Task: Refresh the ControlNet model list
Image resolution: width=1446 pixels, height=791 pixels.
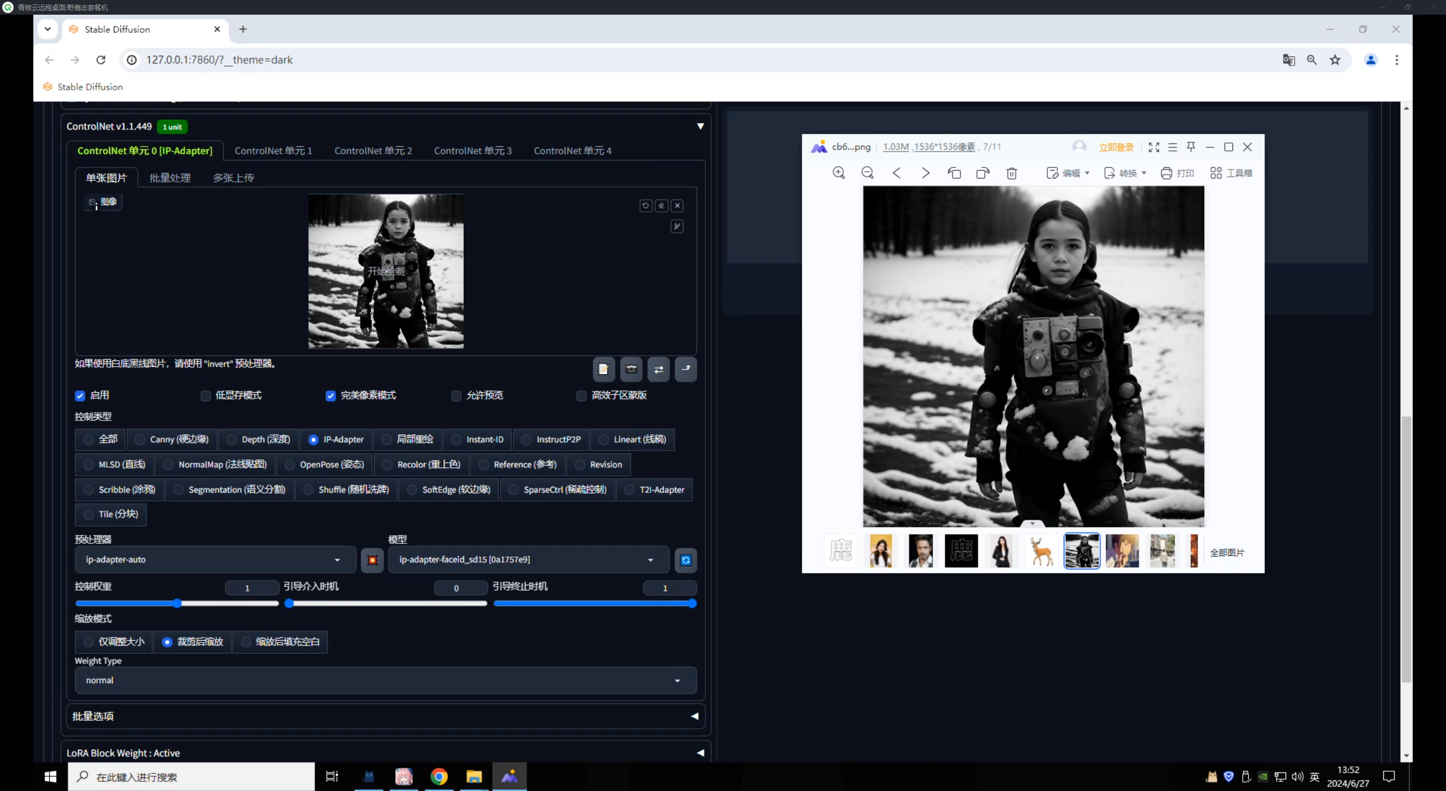Action: [686, 560]
